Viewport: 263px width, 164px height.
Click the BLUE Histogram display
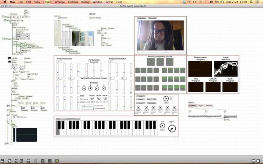click(x=230, y=87)
